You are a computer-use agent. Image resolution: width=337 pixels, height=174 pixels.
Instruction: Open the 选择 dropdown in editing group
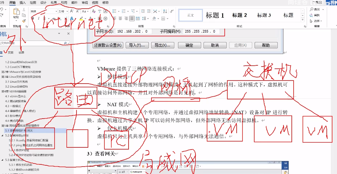(316, 21)
